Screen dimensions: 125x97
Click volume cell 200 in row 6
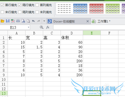(72, 61)
